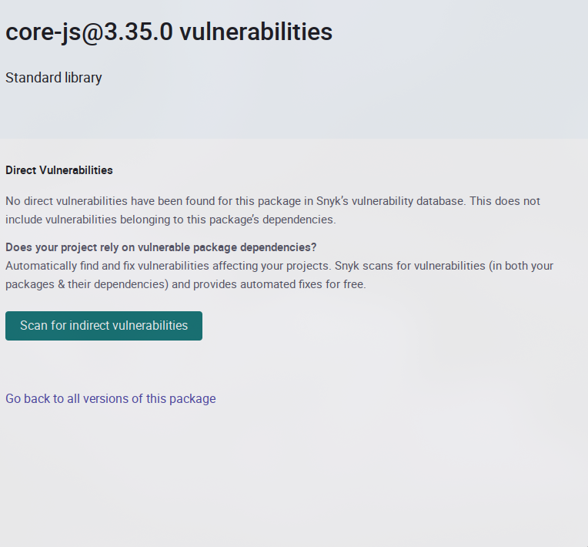The height and width of the screenshot is (547, 588).
Task: Select the Standard library subtitle text
Action: [54, 78]
